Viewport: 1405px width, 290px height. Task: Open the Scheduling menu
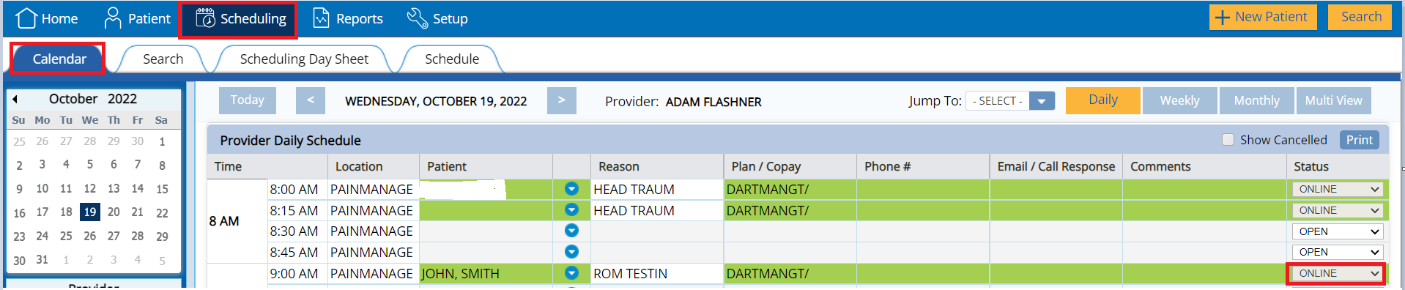[239, 19]
